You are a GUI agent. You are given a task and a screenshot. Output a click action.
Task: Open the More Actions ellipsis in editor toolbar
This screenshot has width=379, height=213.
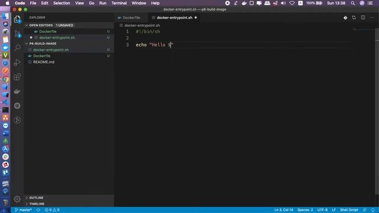pyautogui.click(x=372, y=17)
